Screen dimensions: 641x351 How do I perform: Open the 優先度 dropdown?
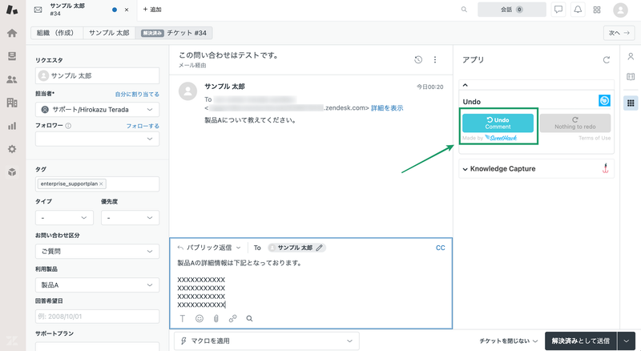coord(130,218)
